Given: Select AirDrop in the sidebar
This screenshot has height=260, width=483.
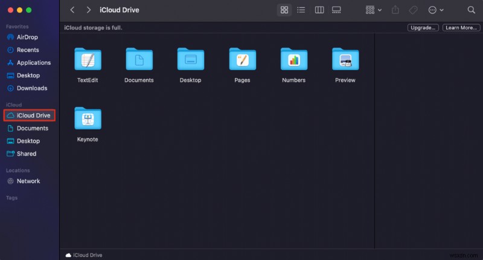Looking at the screenshot, I should pos(28,37).
